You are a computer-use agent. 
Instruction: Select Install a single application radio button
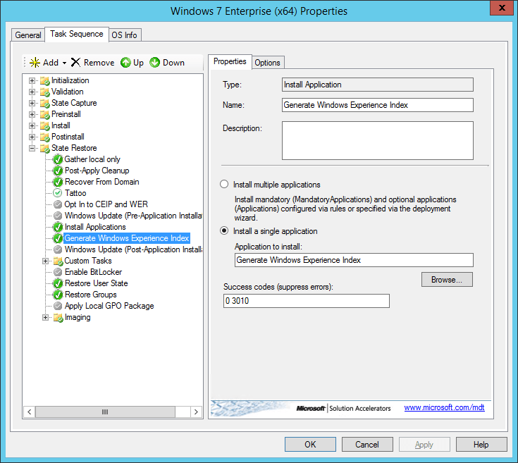[x=224, y=230]
